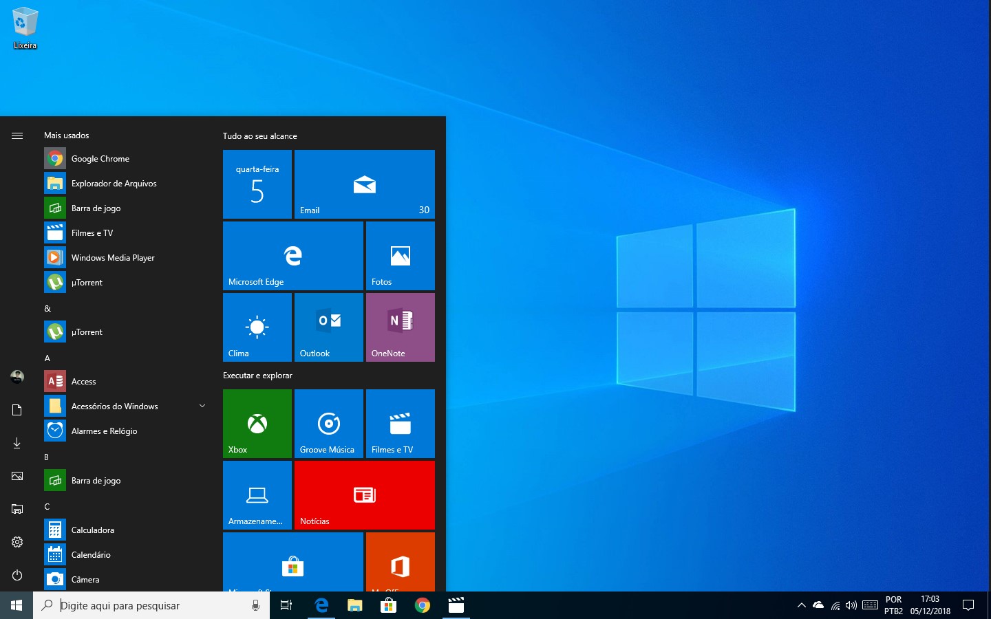The height and width of the screenshot is (619, 991).
Task: Open Microsoft Store from the taskbar
Action: click(x=388, y=605)
